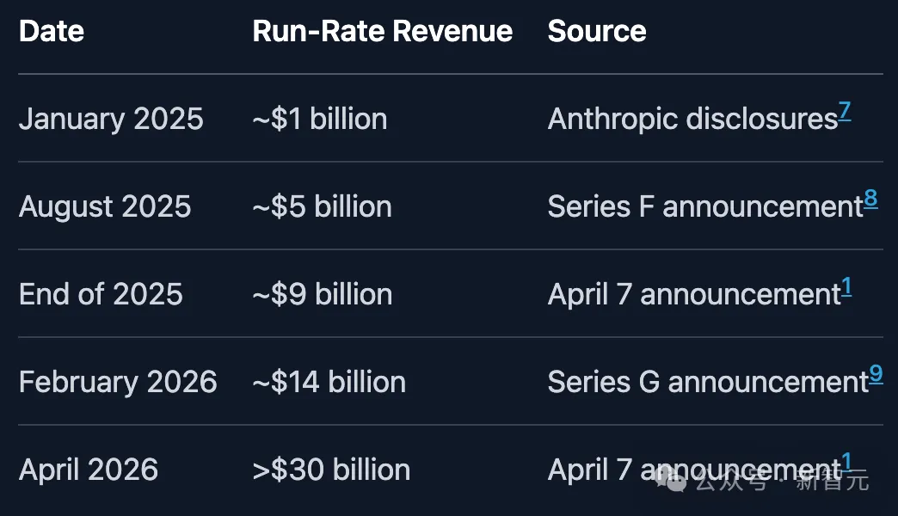
Task: Open footnote 1 in April 2026 row
Action: point(846,461)
